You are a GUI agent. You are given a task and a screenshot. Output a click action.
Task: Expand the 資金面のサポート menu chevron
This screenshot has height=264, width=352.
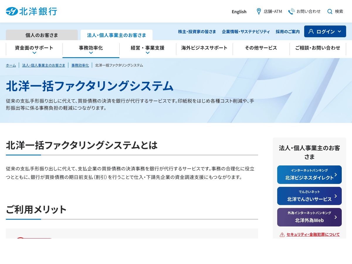tap(34, 53)
